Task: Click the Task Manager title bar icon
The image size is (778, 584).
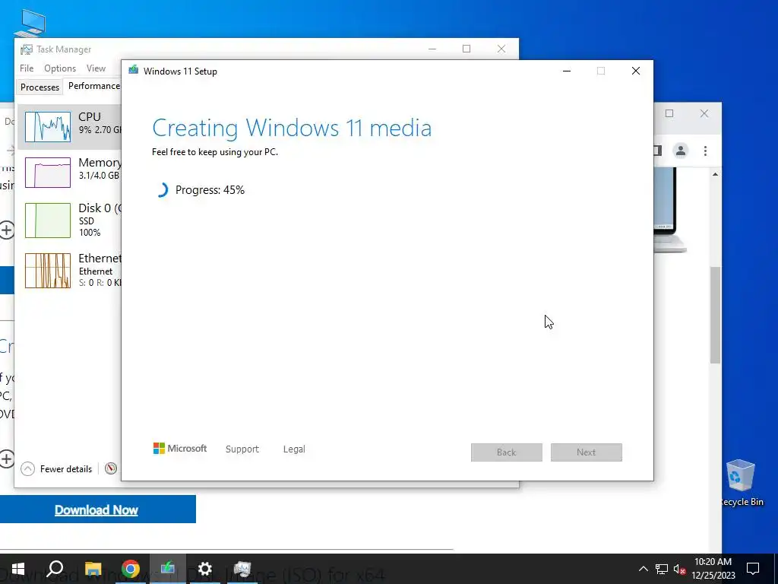Action: [27, 49]
